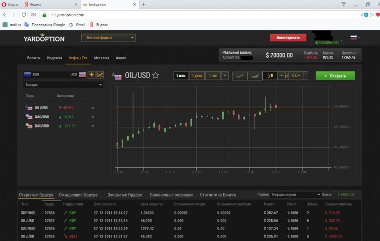This screenshot has height=241, width=380.
Task: Click the yellow plus add pair icon
Action: point(92,75)
